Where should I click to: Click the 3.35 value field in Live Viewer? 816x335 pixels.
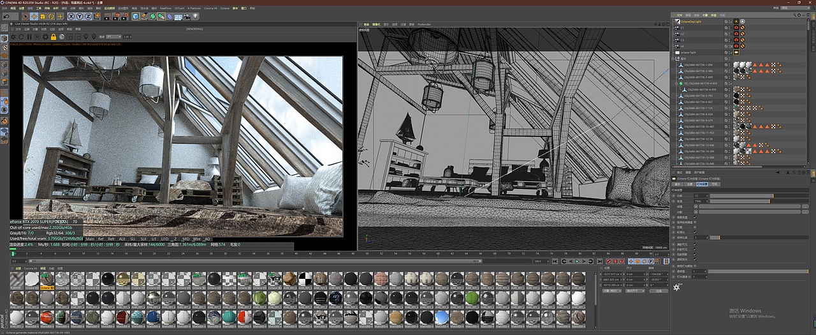[x=127, y=36]
